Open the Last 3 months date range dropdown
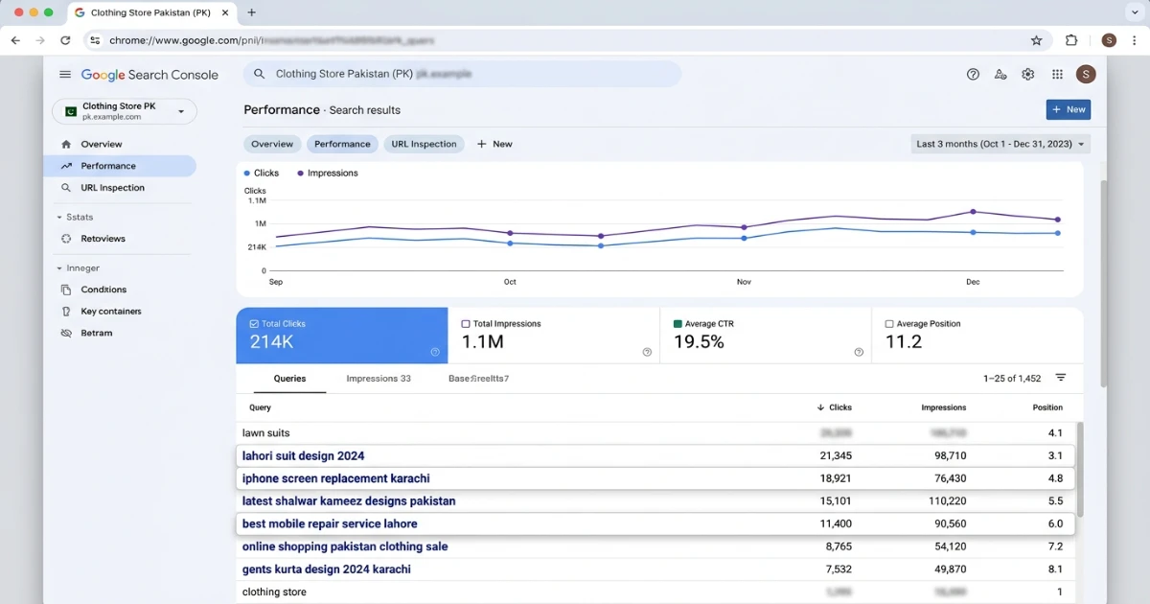This screenshot has width=1150, height=604. [1000, 144]
